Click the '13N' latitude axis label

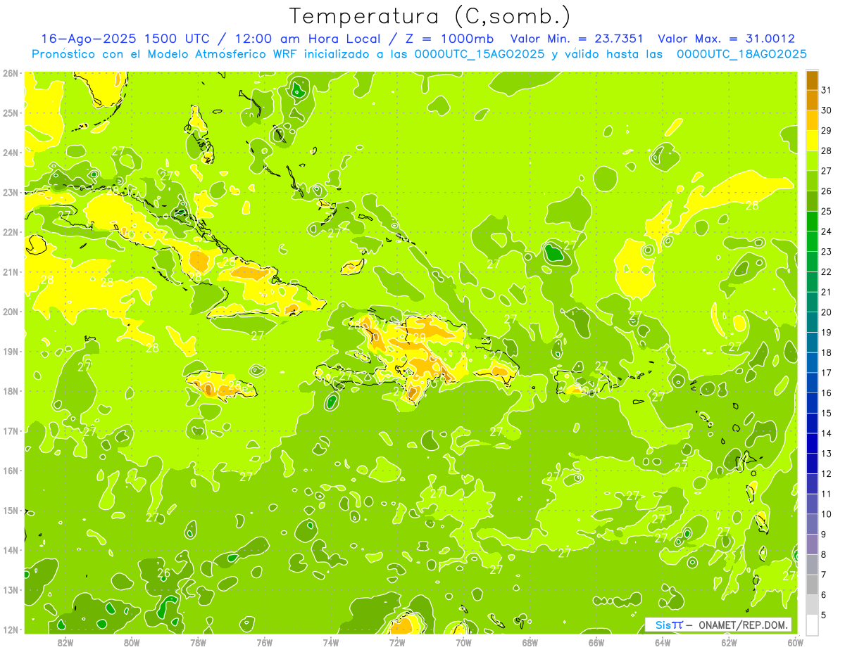pos(11,590)
